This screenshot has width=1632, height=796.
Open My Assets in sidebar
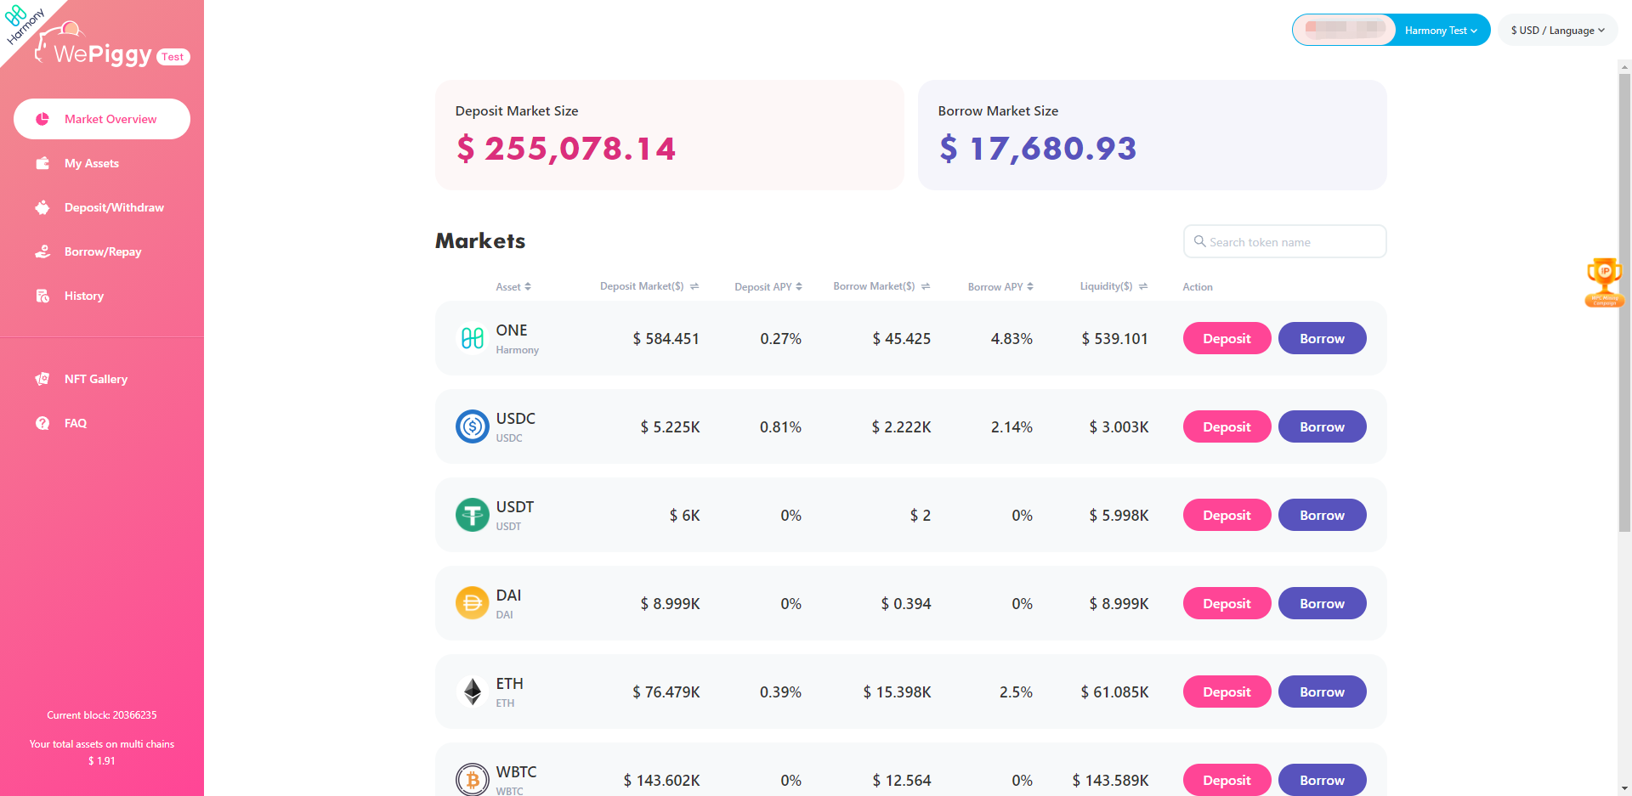coord(92,163)
